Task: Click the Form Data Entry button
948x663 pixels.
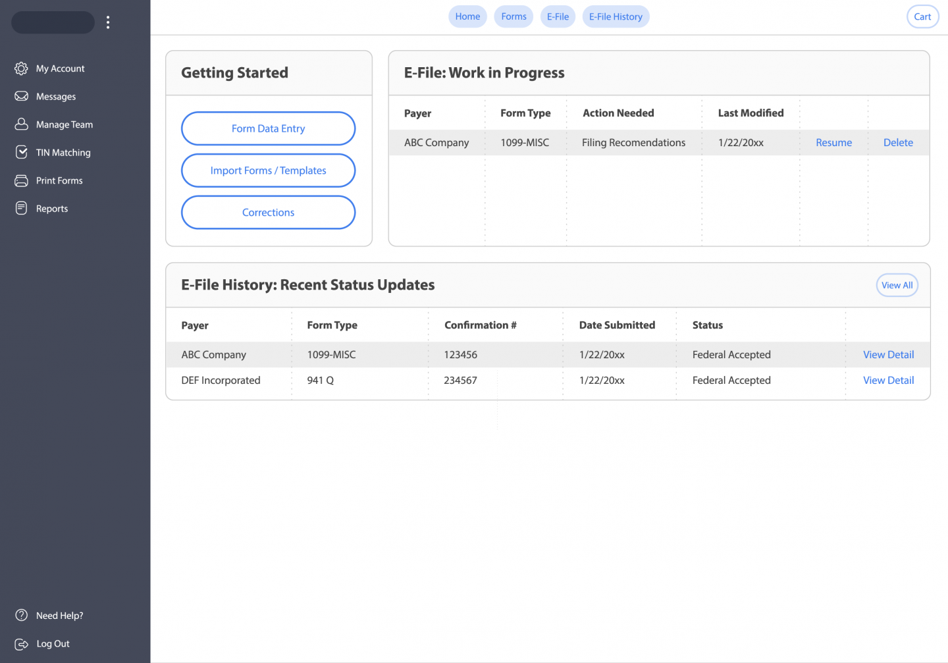Action: click(268, 128)
